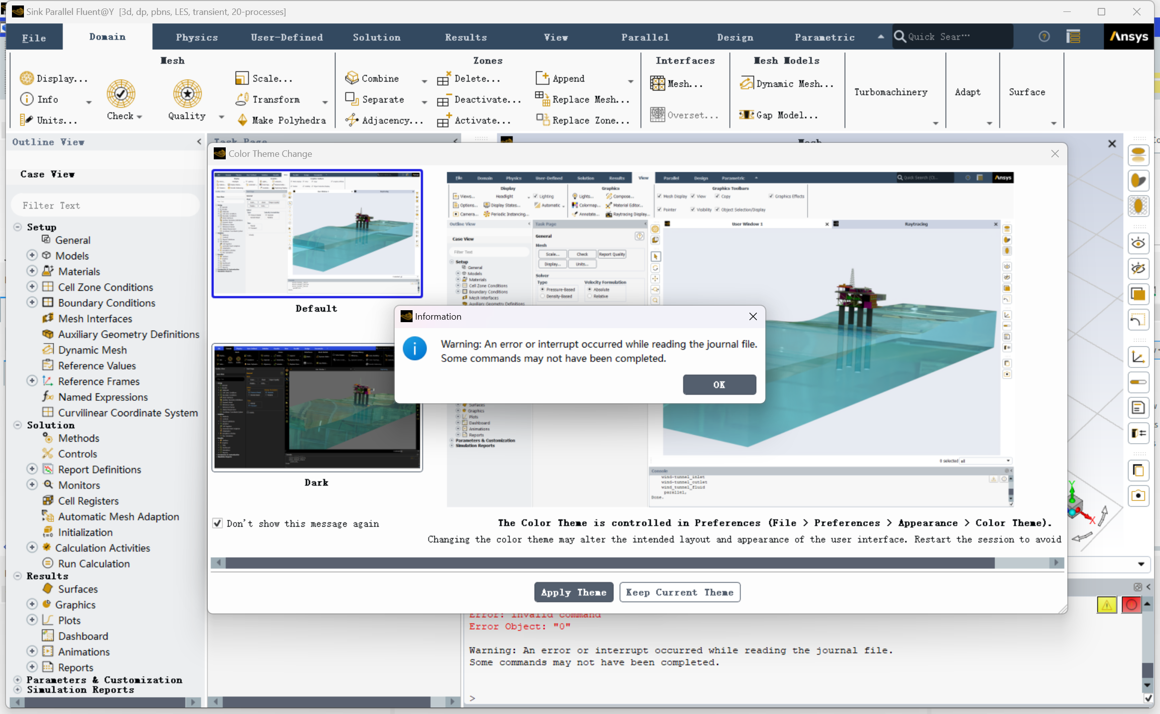Screen dimensions: 1160x714
Task: Switch to the Physics tab
Action: 197,37
